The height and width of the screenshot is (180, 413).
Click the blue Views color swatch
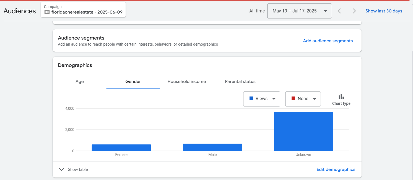point(251,98)
